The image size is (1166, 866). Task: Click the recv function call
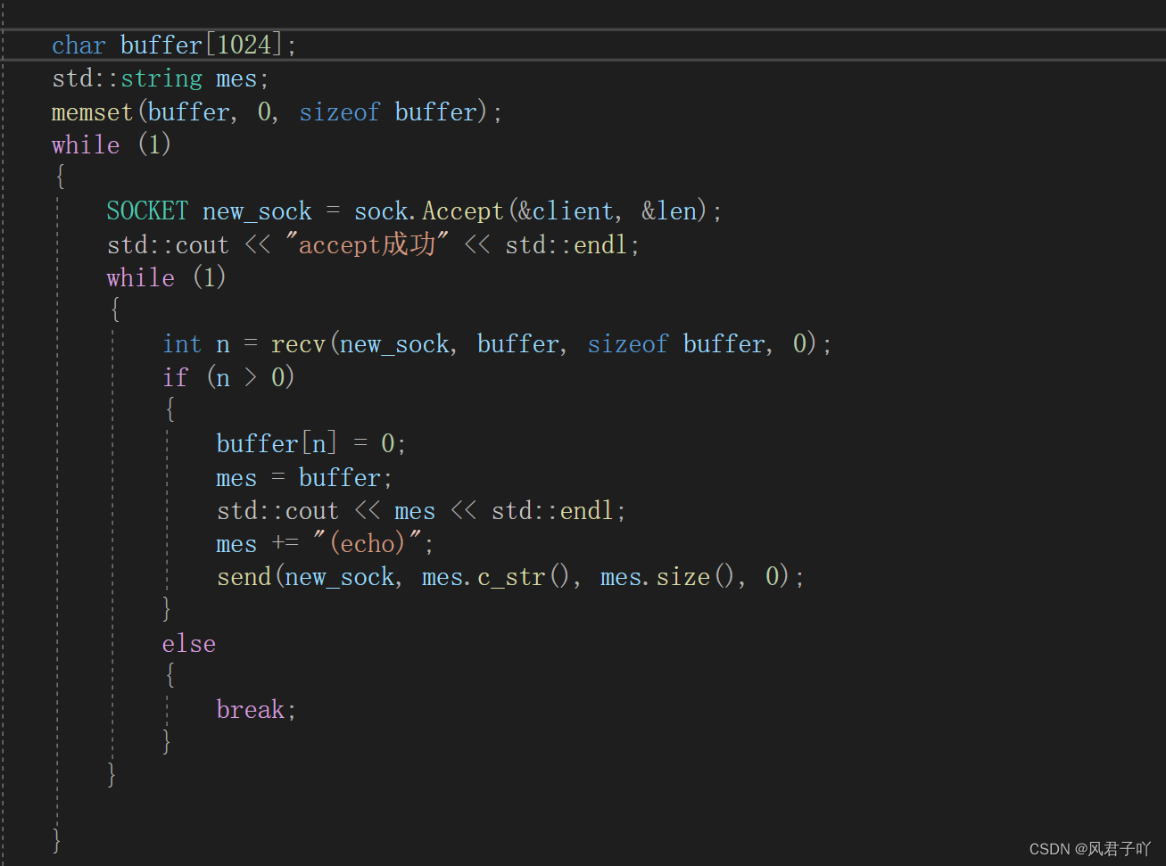(298, 343)
